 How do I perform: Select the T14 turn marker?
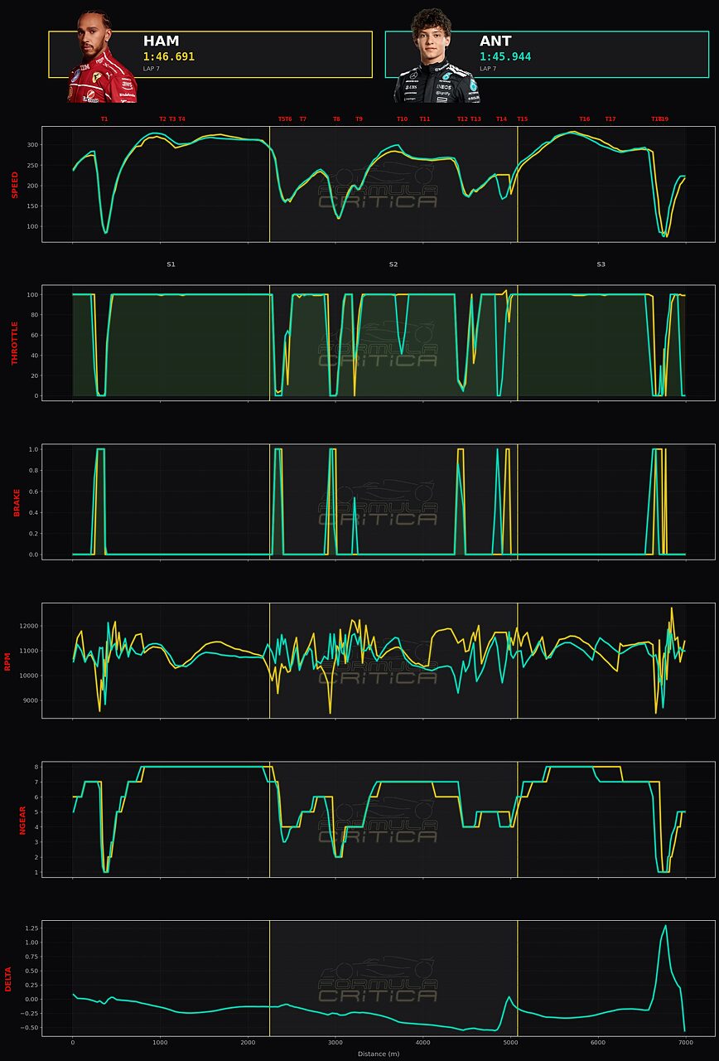[501, 119]
